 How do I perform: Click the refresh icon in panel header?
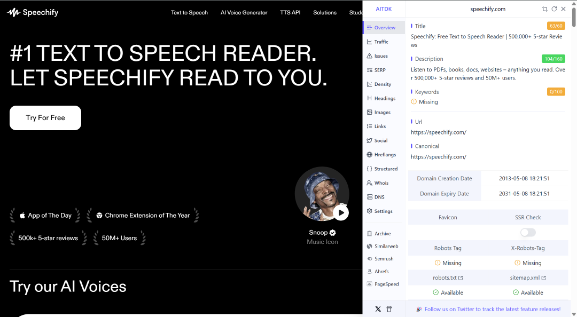[x=554, y=9]
